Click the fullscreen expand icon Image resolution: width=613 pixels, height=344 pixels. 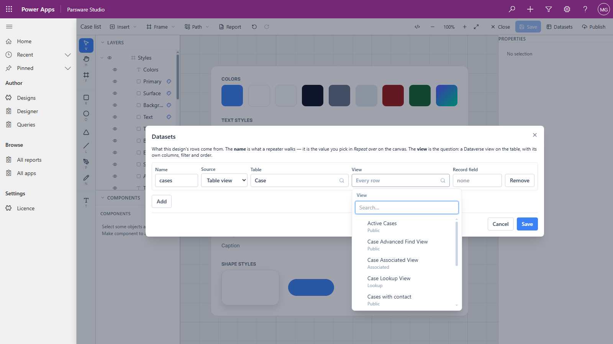[476, 27]
